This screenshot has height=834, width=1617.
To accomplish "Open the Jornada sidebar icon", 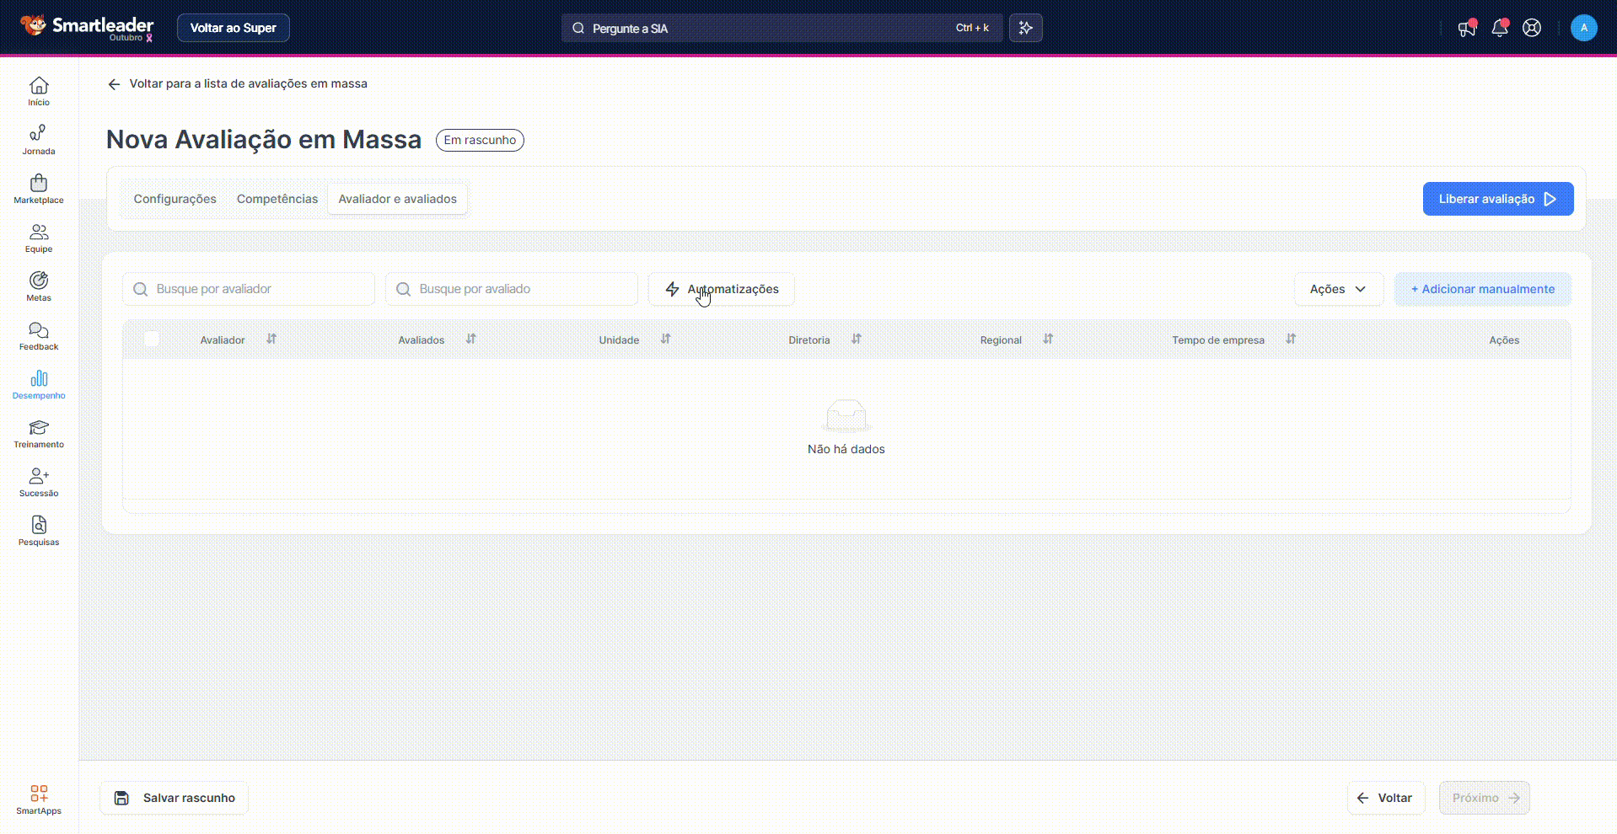I will (38, 139).
